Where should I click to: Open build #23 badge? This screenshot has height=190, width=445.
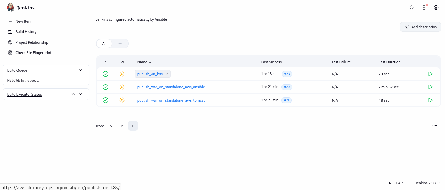point(287,74)
